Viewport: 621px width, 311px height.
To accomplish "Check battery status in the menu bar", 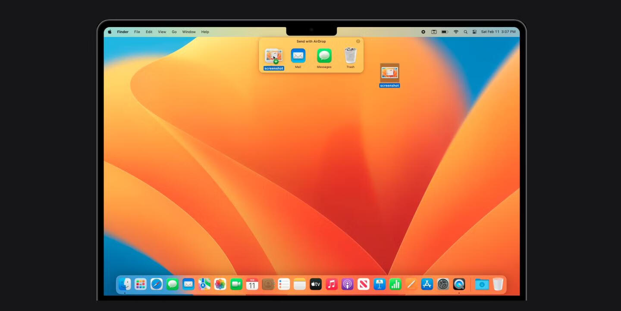I will click(x=445, y=32).
